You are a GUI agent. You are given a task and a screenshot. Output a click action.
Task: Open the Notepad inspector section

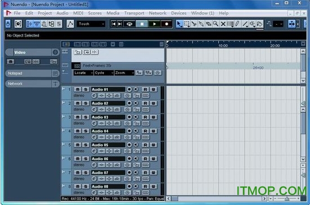[29, 73]
